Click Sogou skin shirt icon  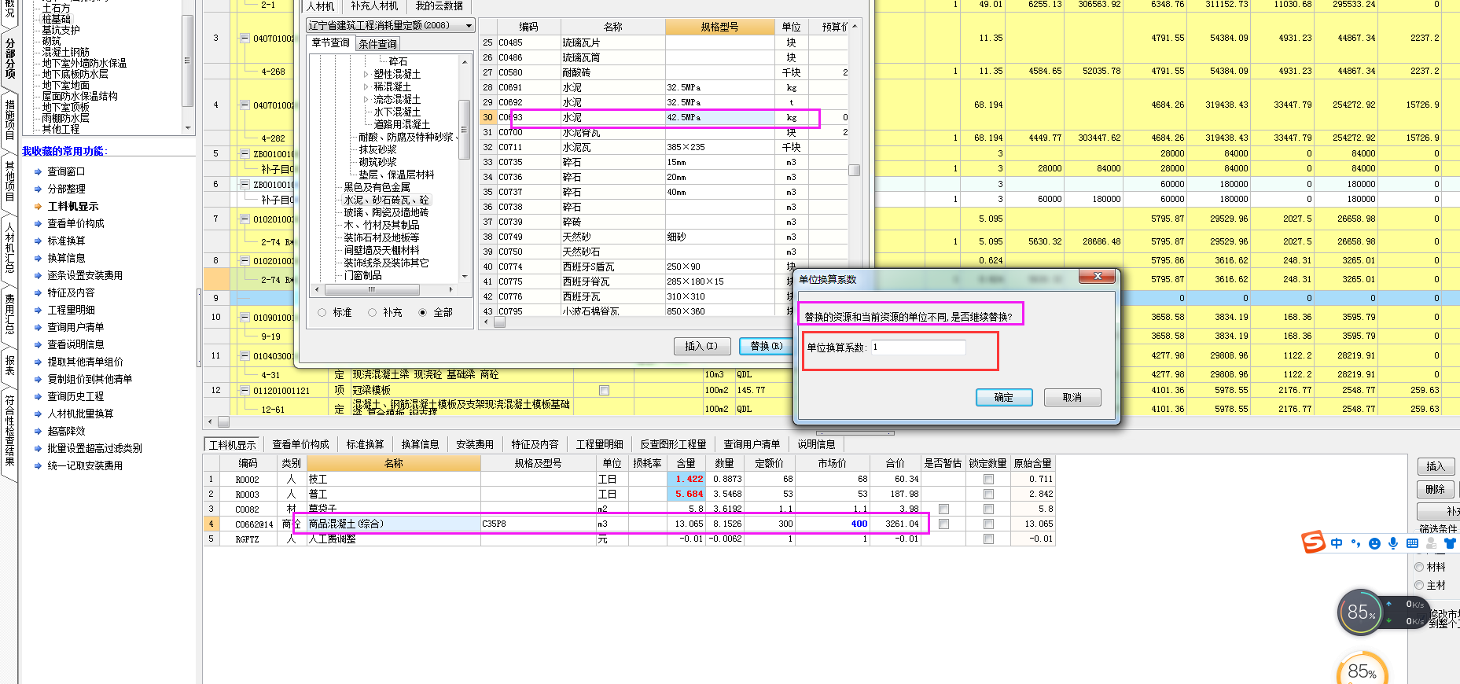1450,543
